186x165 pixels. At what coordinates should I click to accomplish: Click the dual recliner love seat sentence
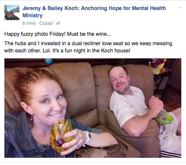point(88,47)
